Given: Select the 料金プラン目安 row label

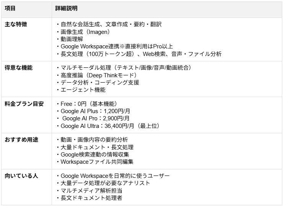Looking at the screenshot, I should (24, 104).
